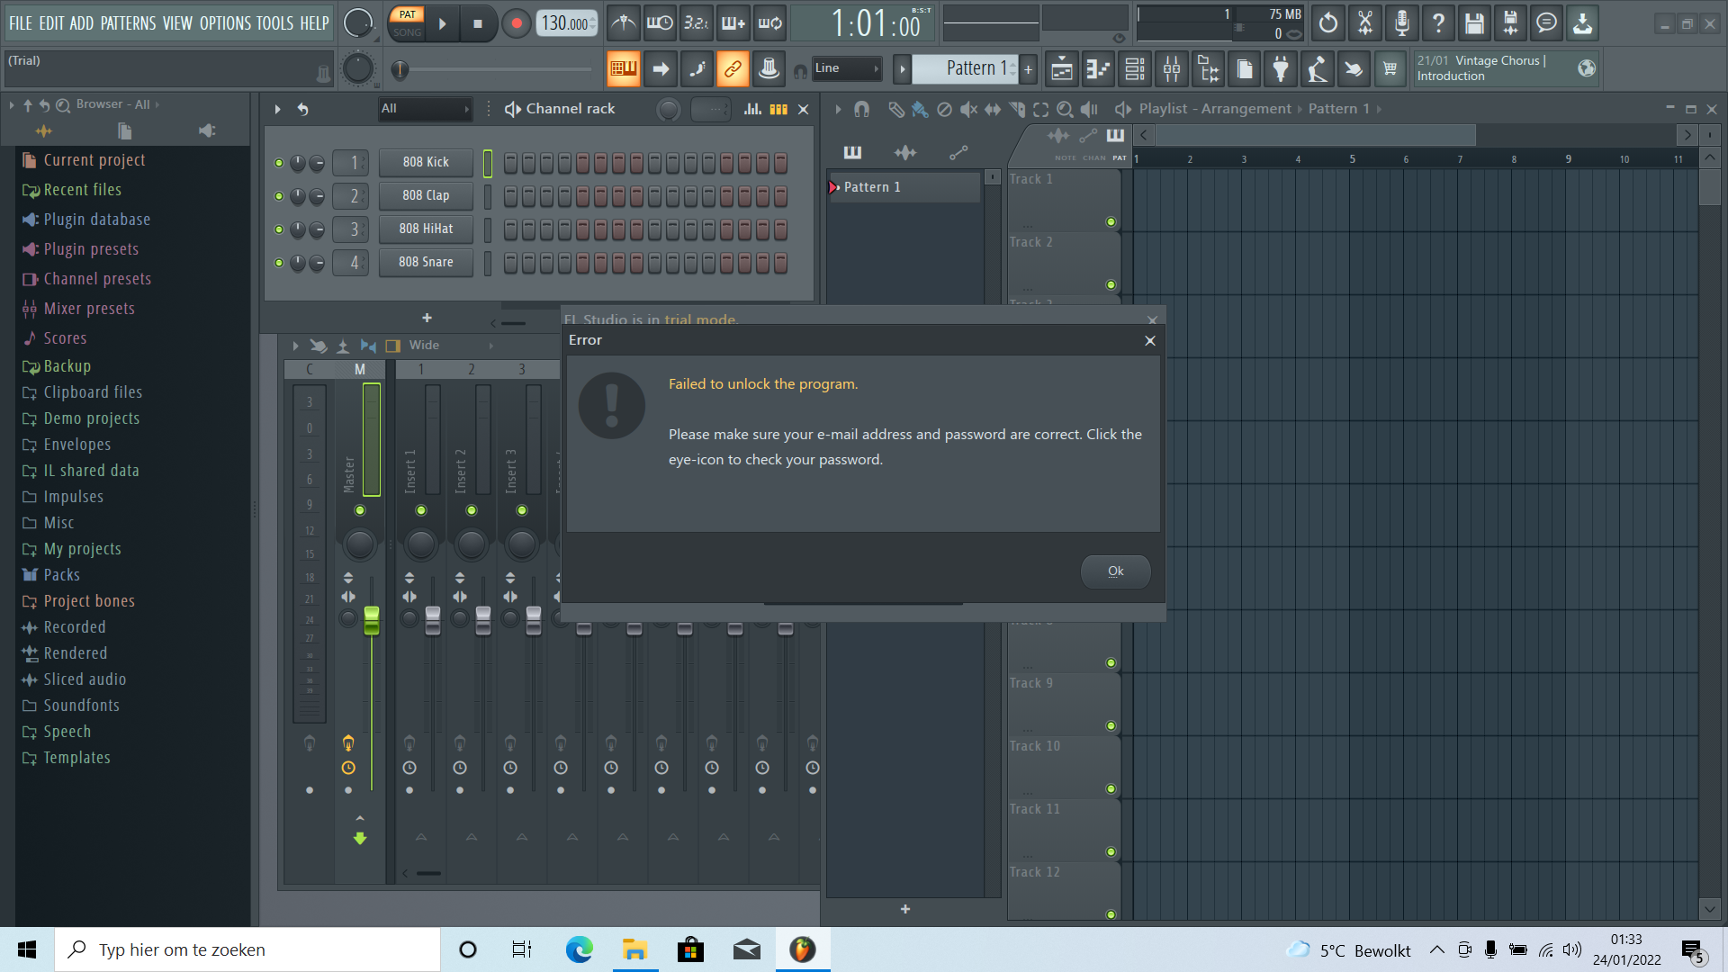
Task: Click the Insert 1 volume fader
Action: pos(433,619)
